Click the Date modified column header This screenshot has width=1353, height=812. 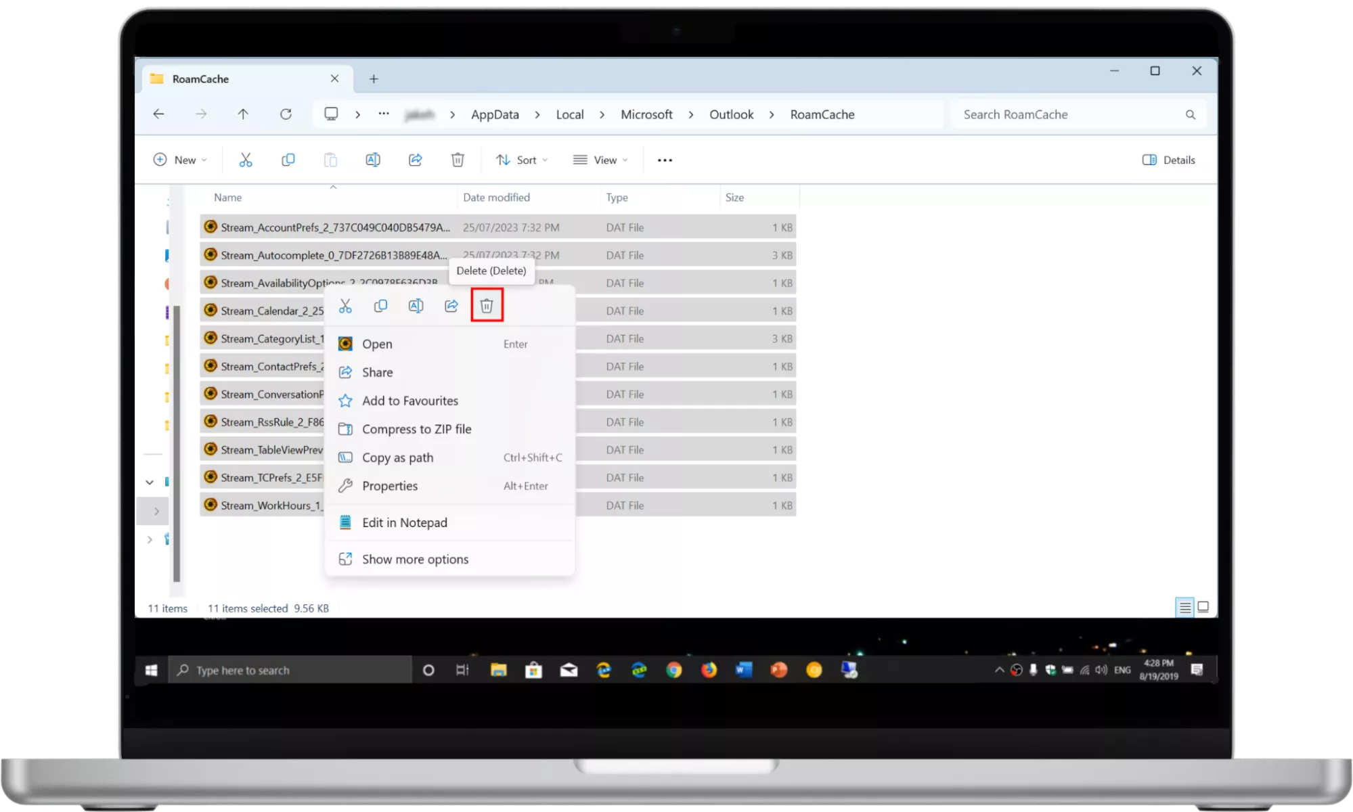[496, 198]
